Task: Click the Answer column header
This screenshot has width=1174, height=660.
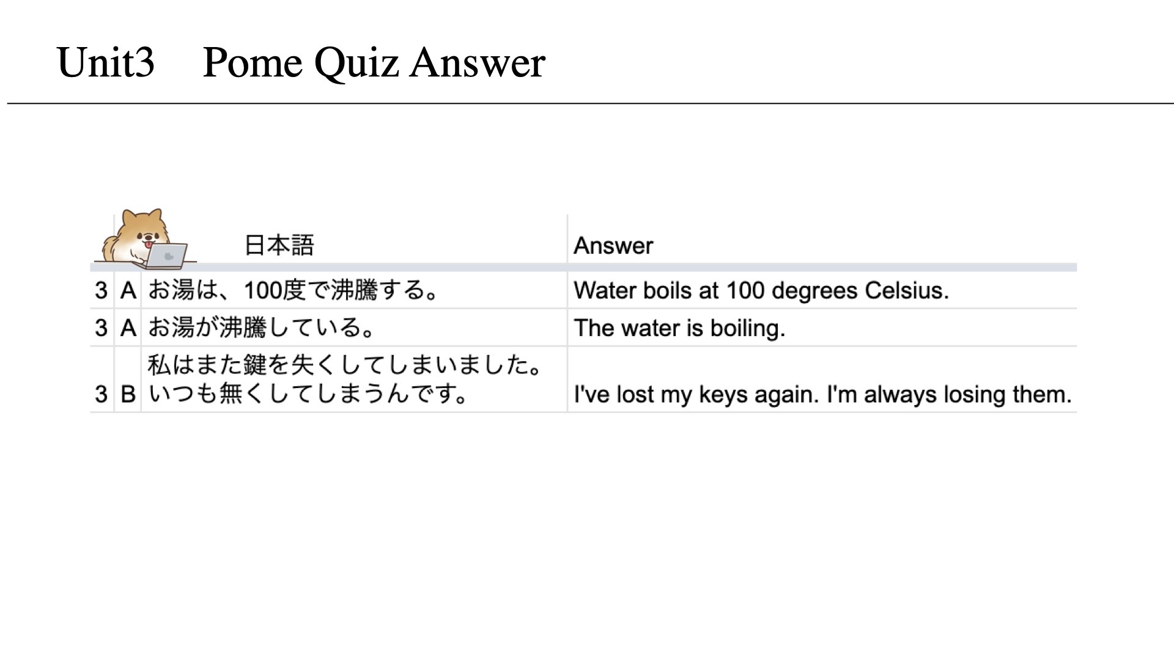Action: pos(613,246)
